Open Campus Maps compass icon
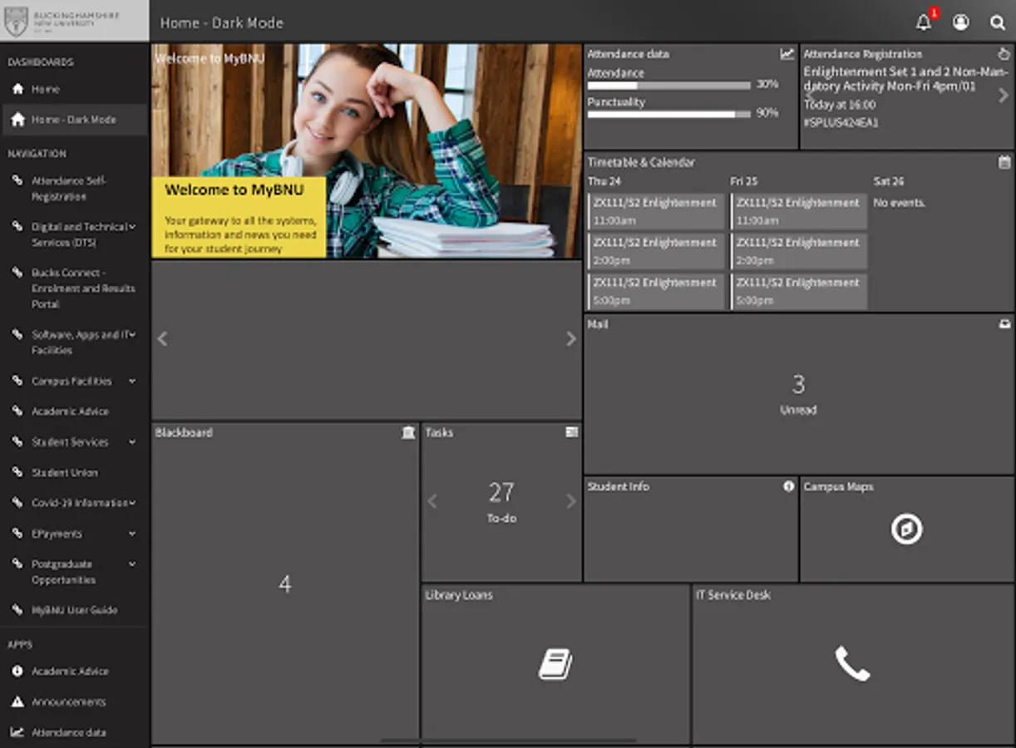Screen dimensions: 1016x748 click(x=906, y=529)
